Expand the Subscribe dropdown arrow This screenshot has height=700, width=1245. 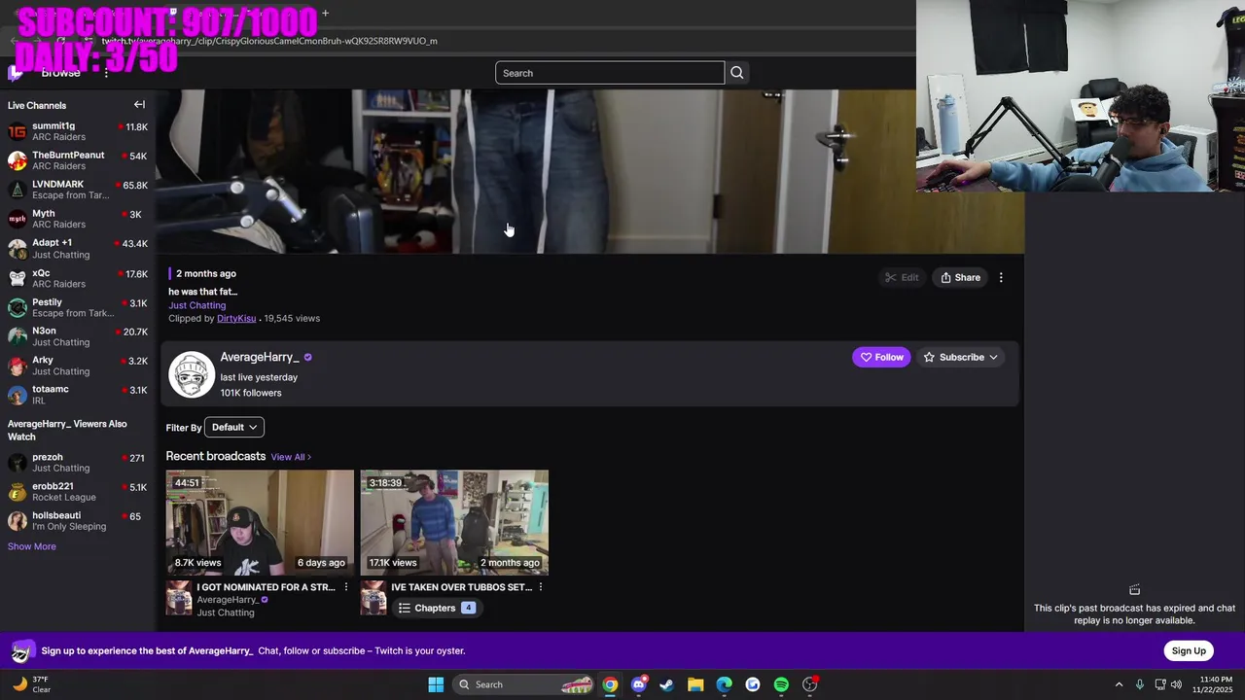[993, 358]
